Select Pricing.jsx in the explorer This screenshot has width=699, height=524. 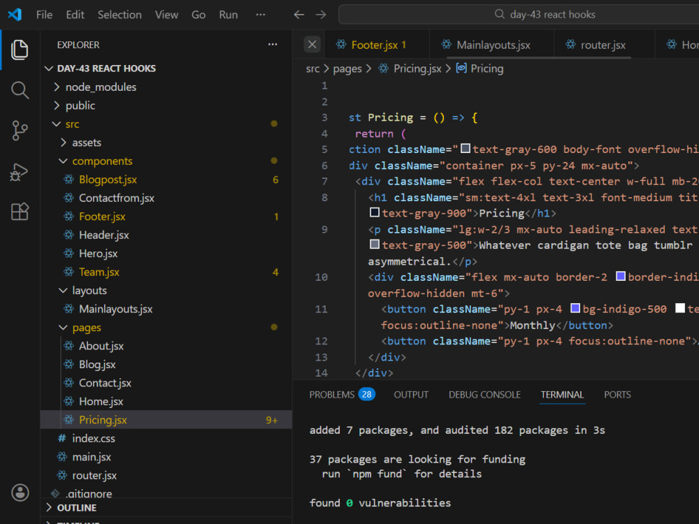(166, 420)
